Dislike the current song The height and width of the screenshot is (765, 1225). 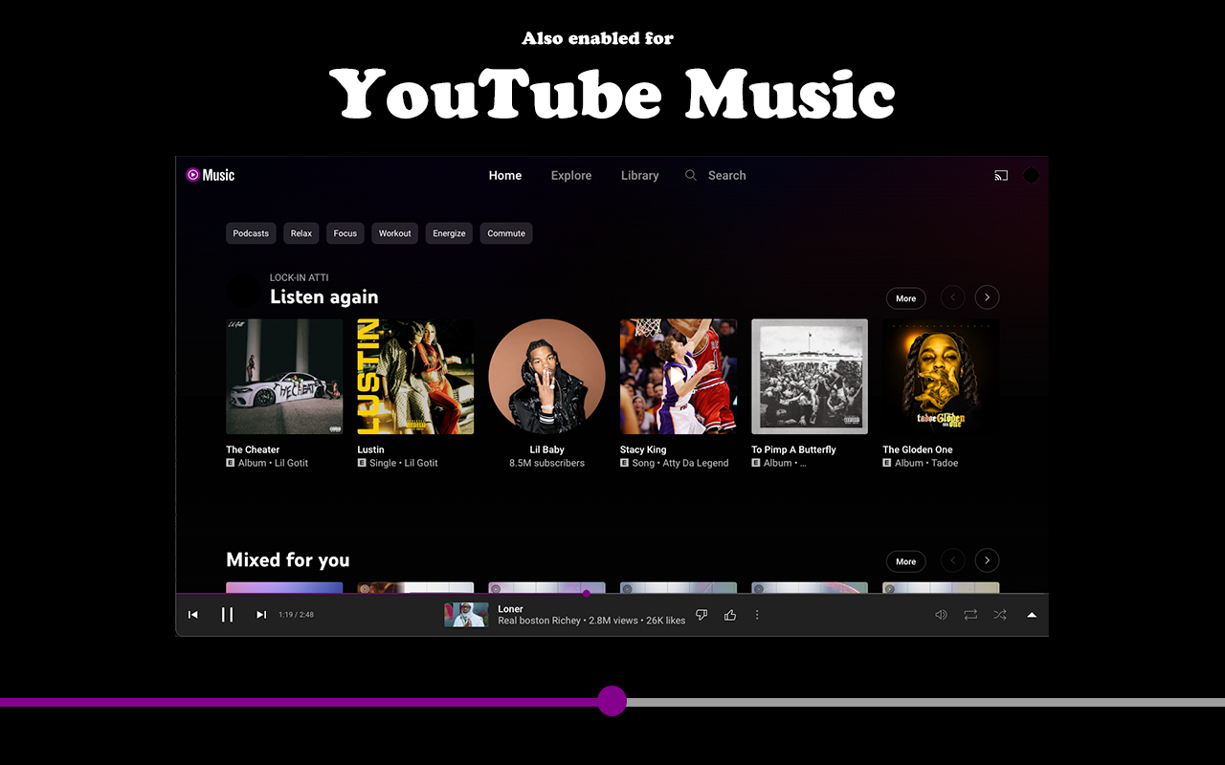click(x=702, y=615)
